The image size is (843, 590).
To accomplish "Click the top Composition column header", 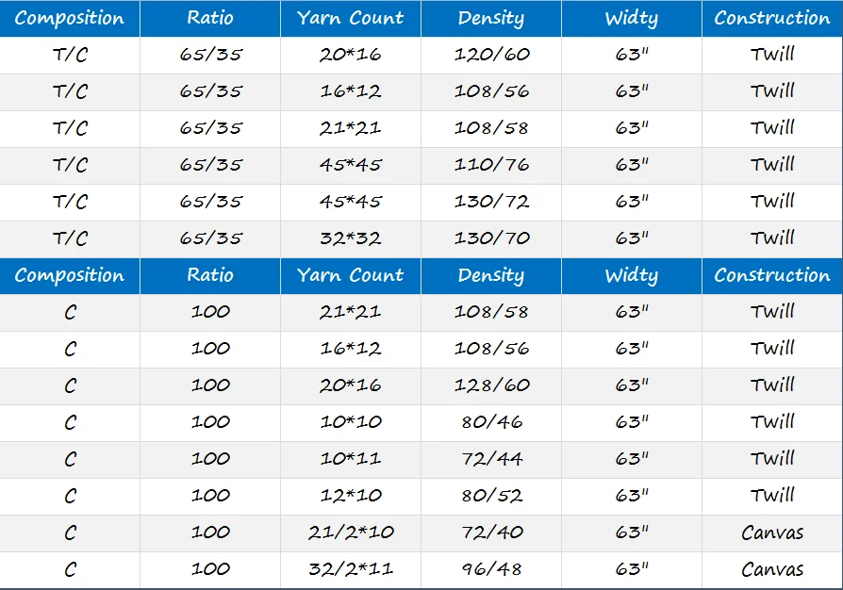I will 70,19.
